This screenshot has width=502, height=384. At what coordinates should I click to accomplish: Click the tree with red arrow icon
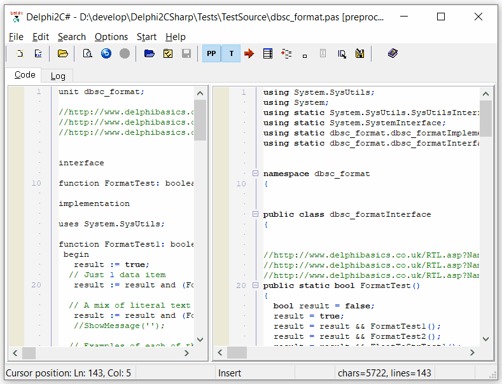tap(286, 53)
